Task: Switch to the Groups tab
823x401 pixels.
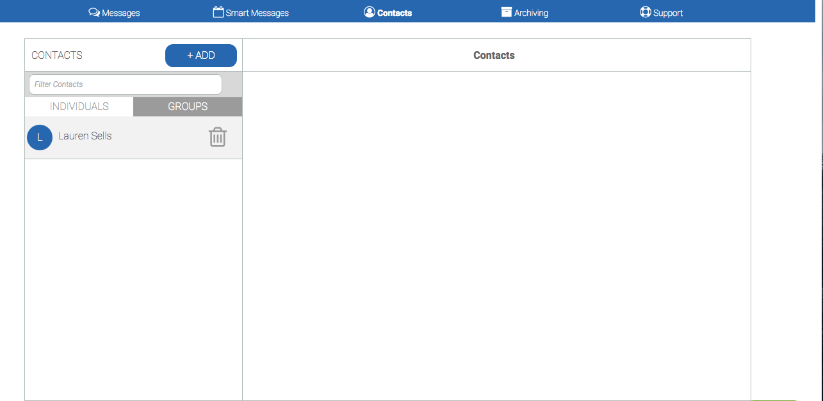Action: [x=188, y=107]
